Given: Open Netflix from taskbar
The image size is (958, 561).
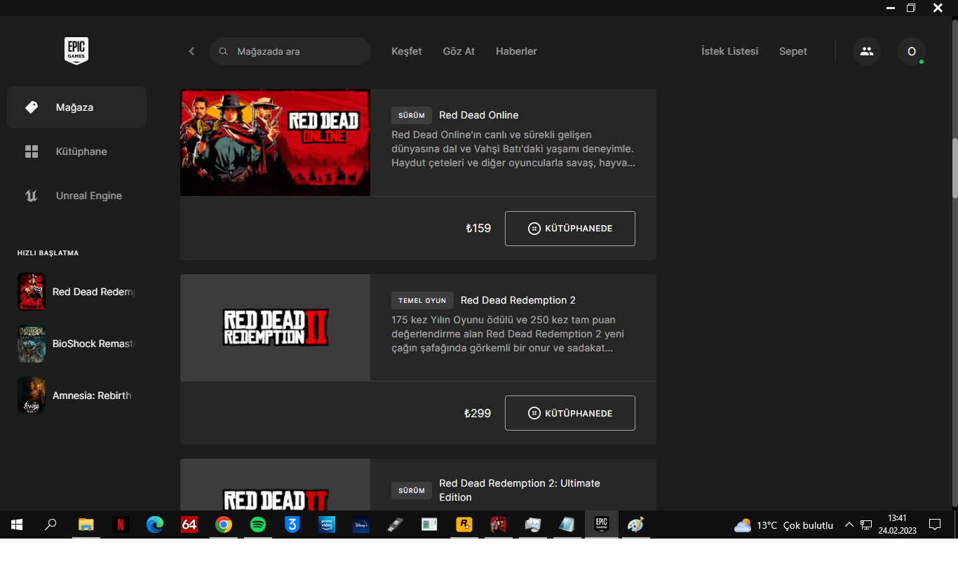Looking at the screenshot, I should (121, 525).
